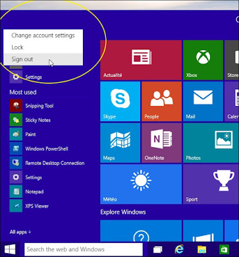Launch Sticky Notes from Most used

tap(16, 120)
